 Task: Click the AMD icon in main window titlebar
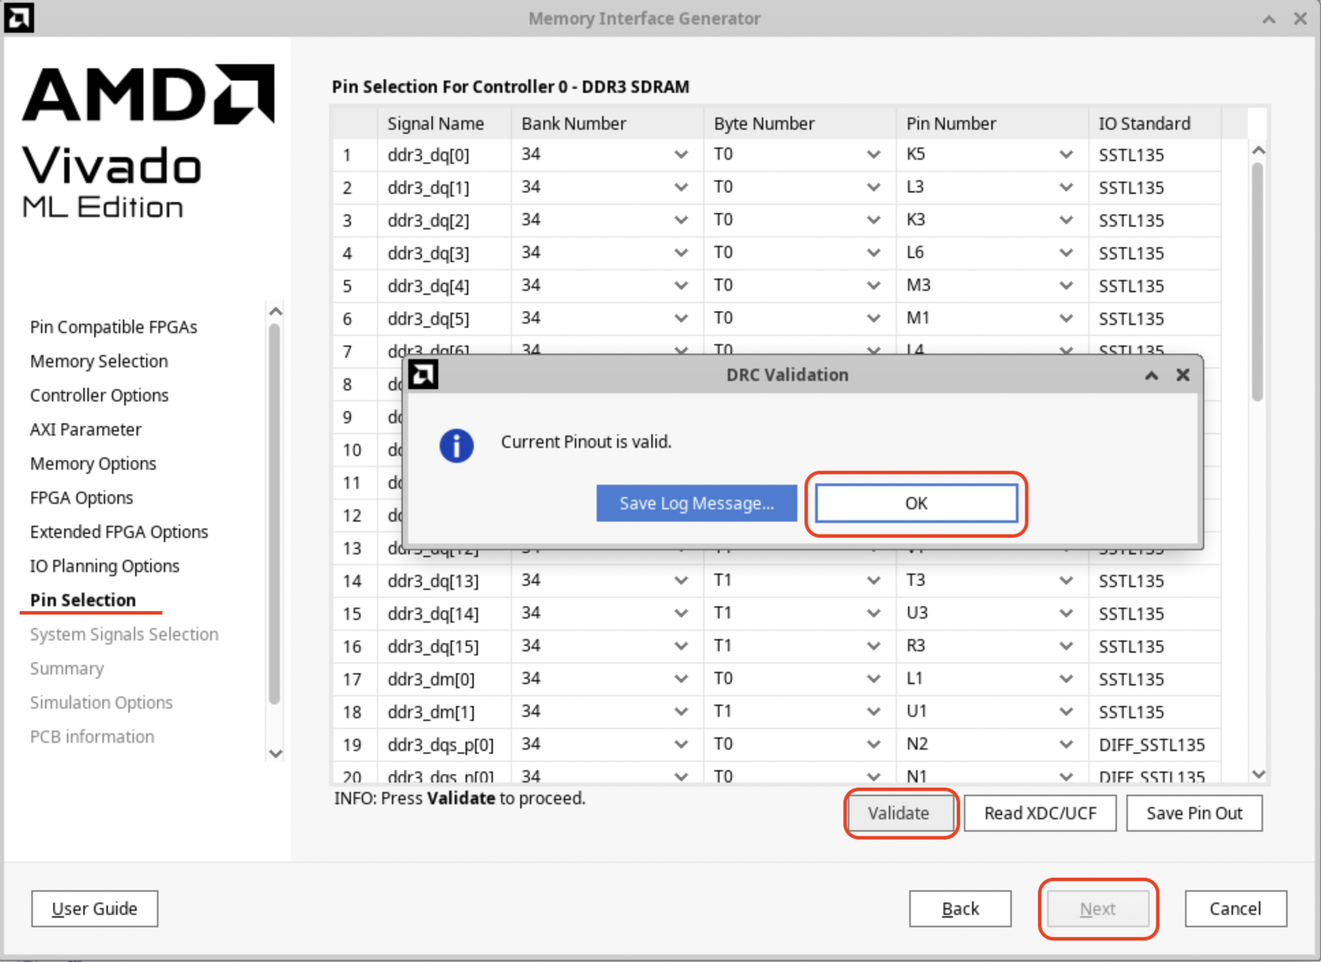coord(18,18)
